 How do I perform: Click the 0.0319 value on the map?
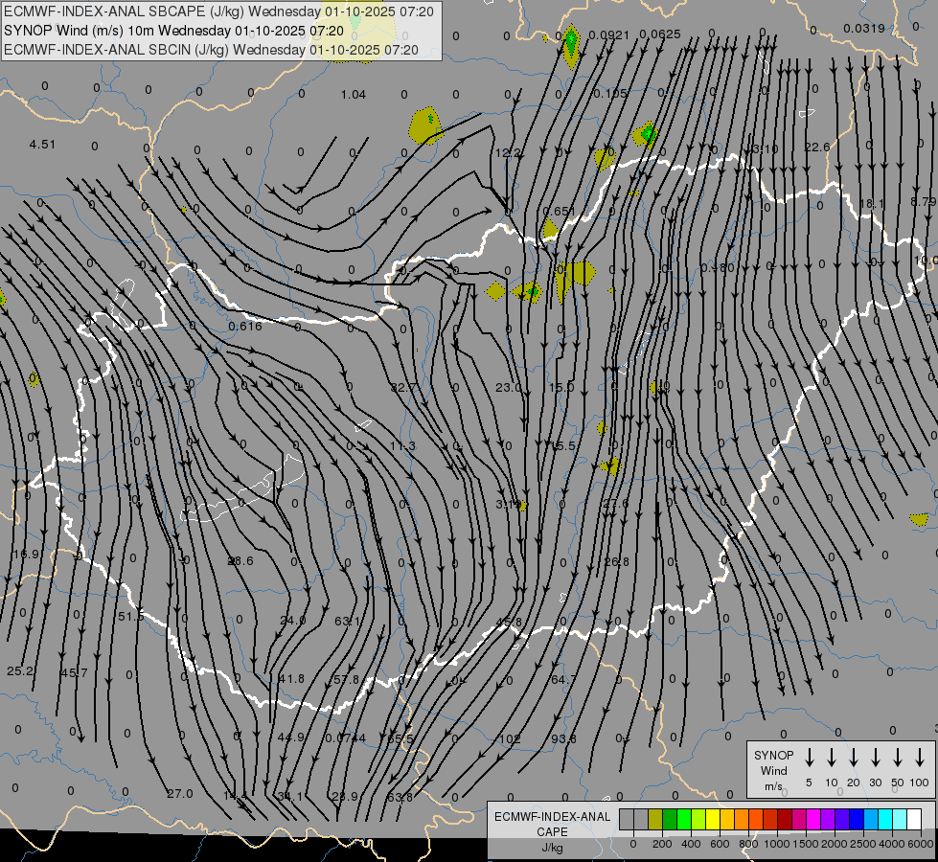pyautogui.click(x=866, y=28)
